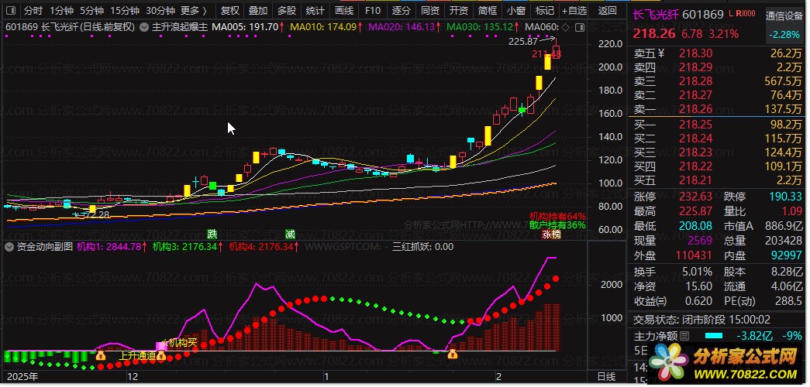
Task: Click the 逐分 toolbar button
Action: pyautogui.click(x=402, y=10)
